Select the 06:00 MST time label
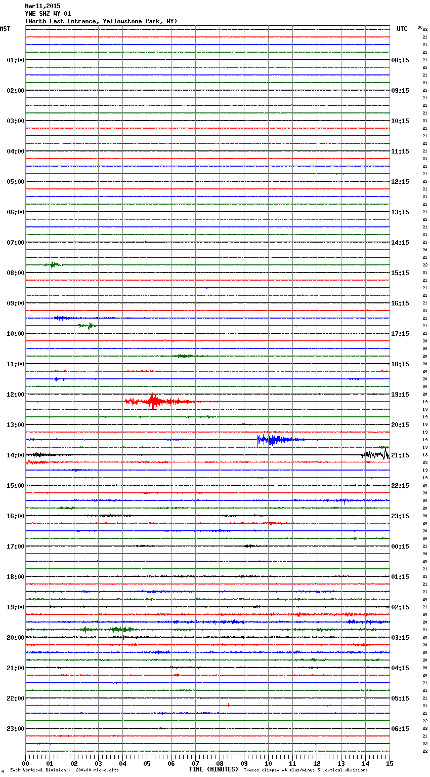This screenshot has height=777, width=430. coord(15,212)
